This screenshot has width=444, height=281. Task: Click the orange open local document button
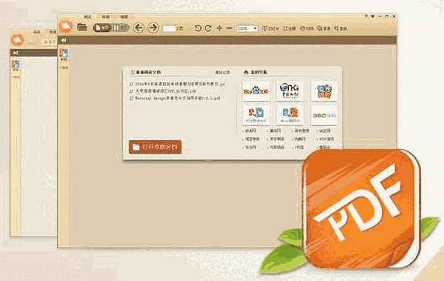click(x=155, y=147)
